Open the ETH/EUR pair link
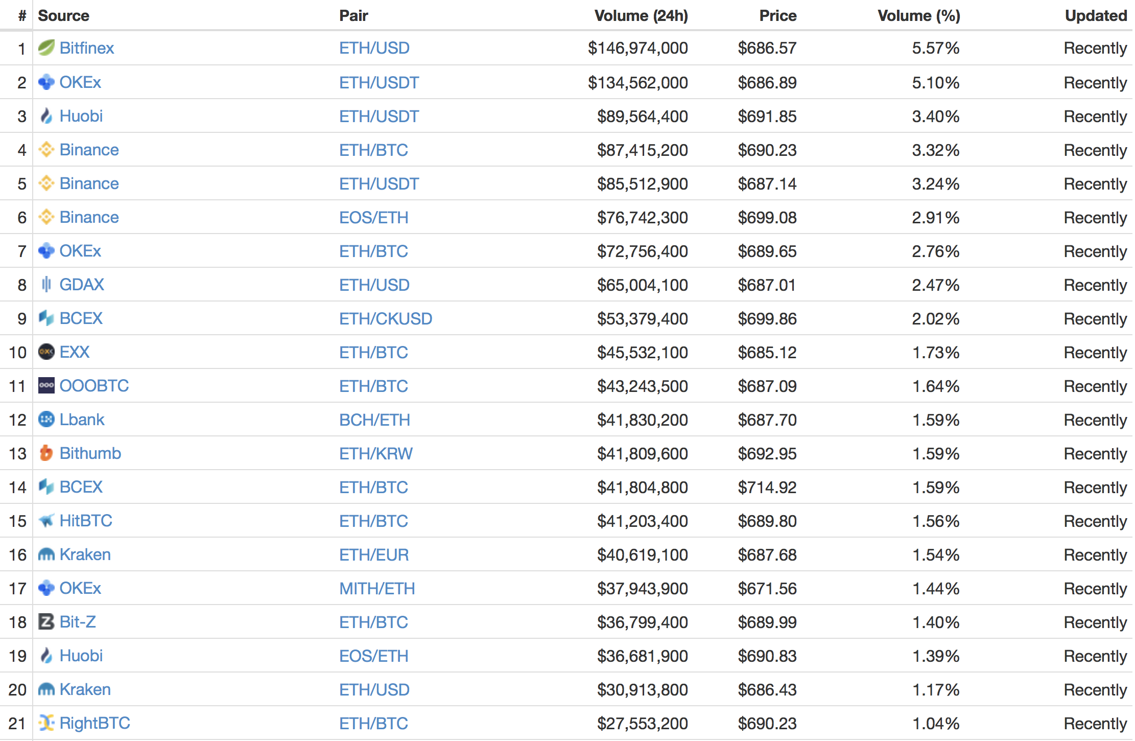This screenshot has height=741, width=1135. click(374, 554)
